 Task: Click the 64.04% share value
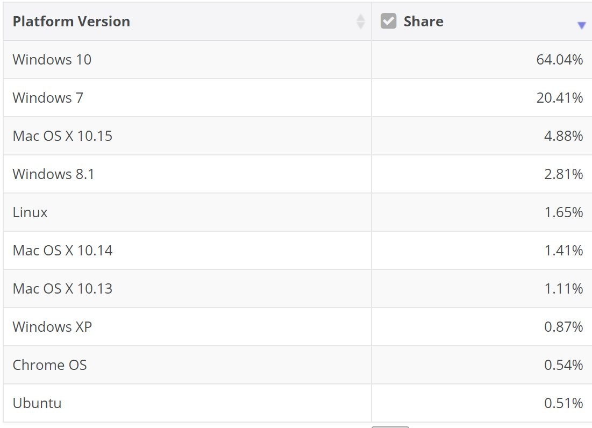point(560,60)
